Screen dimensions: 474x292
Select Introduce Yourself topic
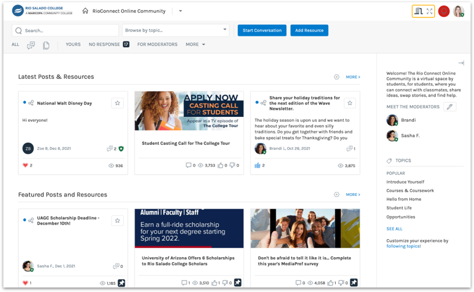click(405, 182)
